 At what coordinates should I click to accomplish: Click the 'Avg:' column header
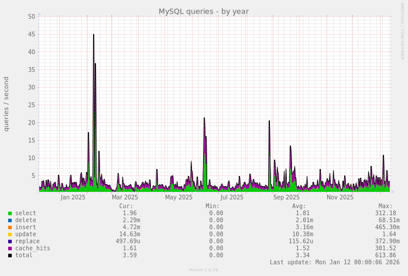pyautogui.click(x=299, y=206)
